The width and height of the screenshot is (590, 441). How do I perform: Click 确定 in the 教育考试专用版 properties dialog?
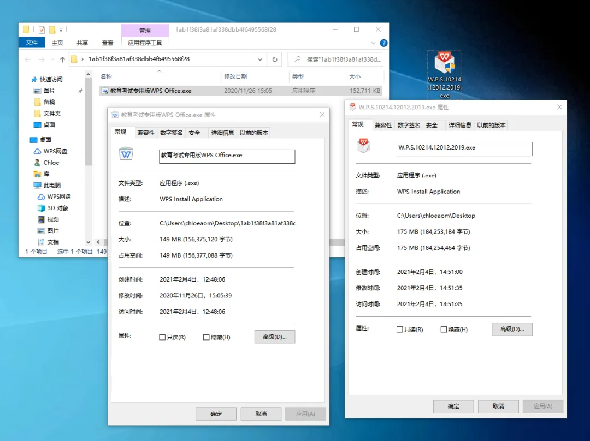[x=216, y=414]
